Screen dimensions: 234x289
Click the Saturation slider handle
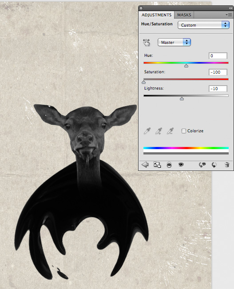(144, 82)
